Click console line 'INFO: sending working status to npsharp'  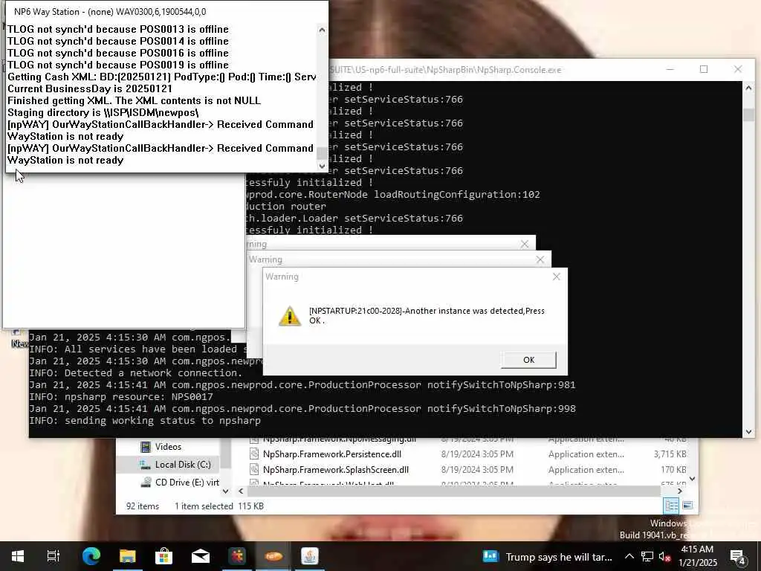point(145,421)
